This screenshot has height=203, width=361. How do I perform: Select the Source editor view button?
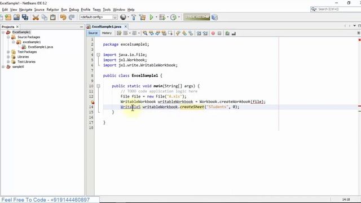tap(93, 33)
